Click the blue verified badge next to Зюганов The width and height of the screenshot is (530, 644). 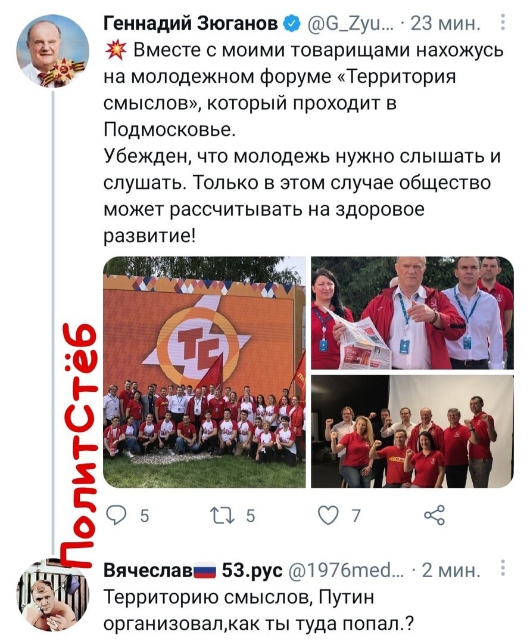tap(291, 24)
